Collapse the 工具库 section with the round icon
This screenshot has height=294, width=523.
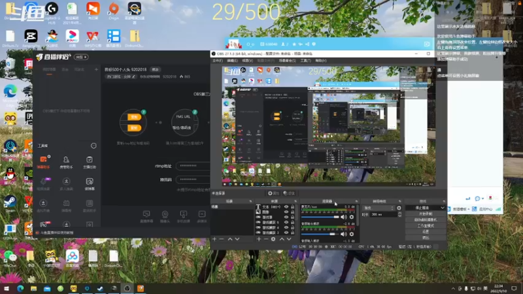[93, 146]
